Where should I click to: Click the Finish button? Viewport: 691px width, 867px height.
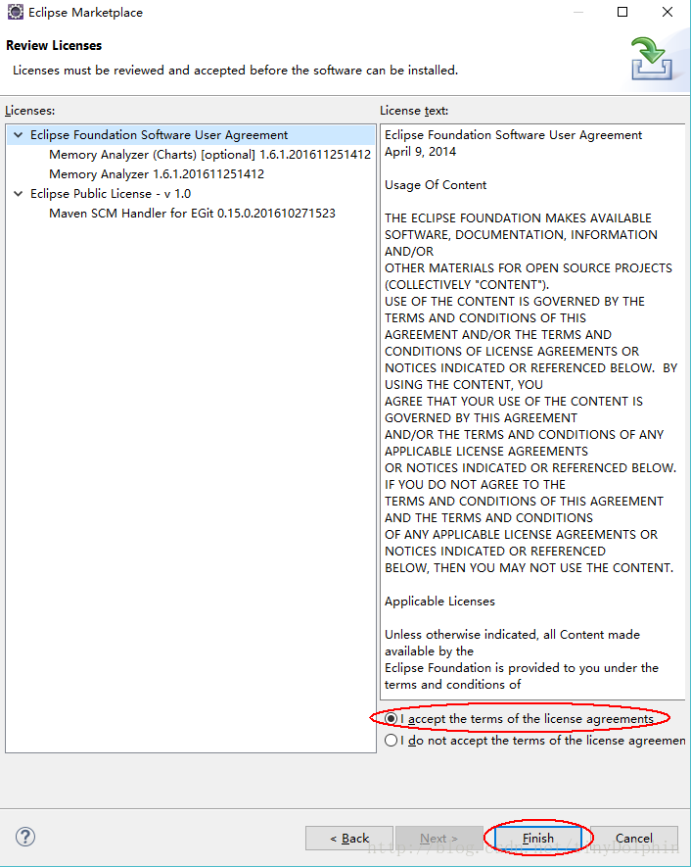538,838
